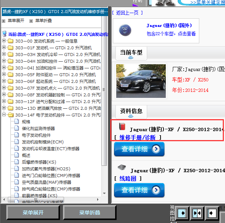Click the 返回上一页 link
225x223 pixels.
[127, 13]
